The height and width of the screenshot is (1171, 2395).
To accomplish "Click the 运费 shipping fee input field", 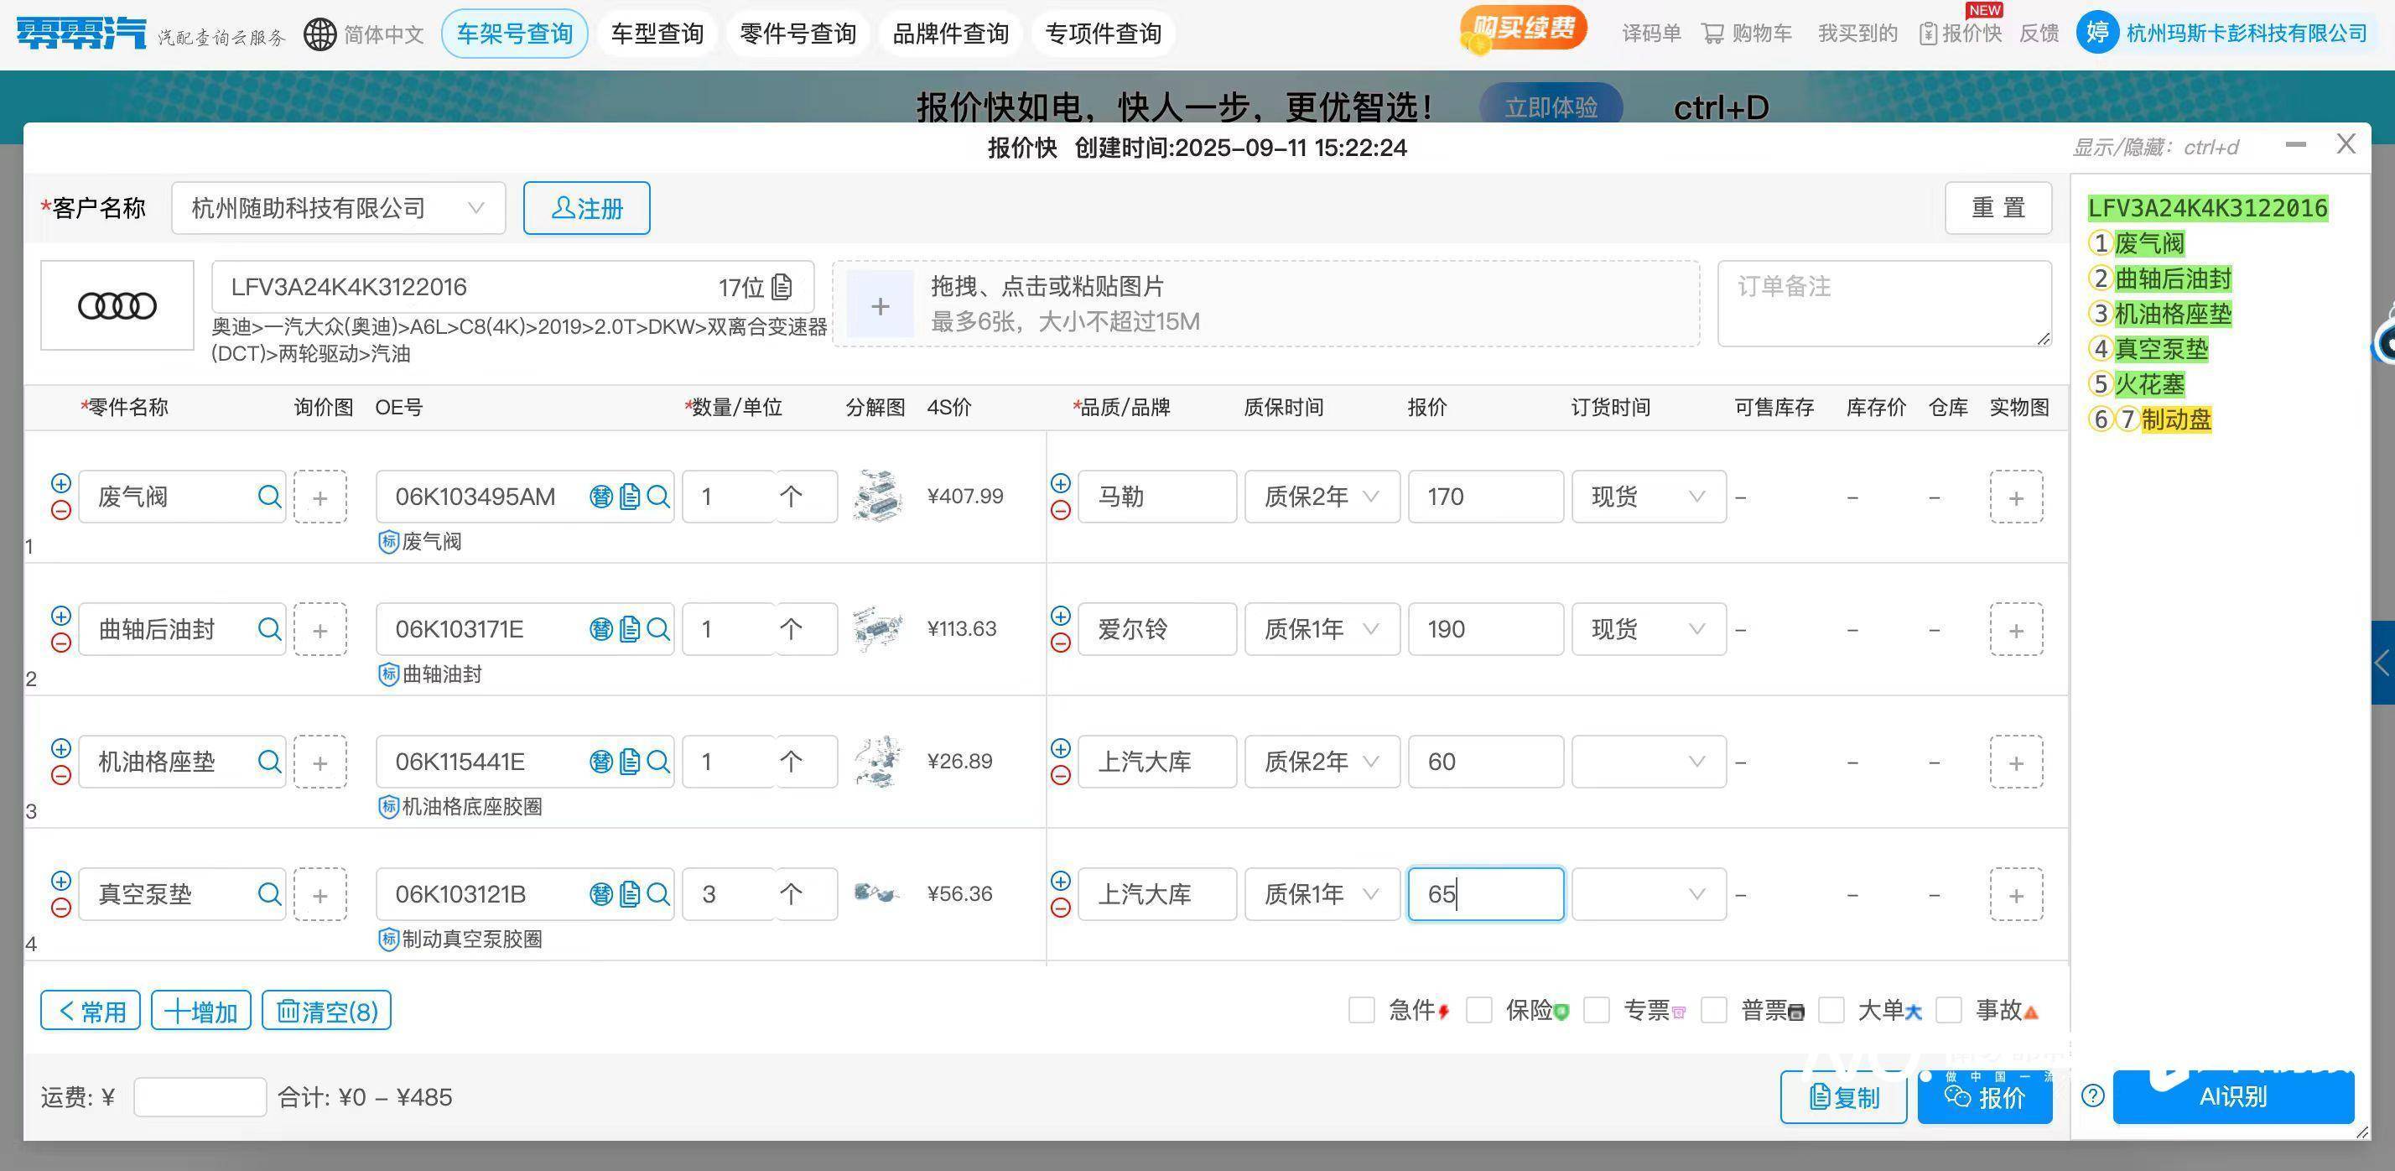I will 200,1097.
